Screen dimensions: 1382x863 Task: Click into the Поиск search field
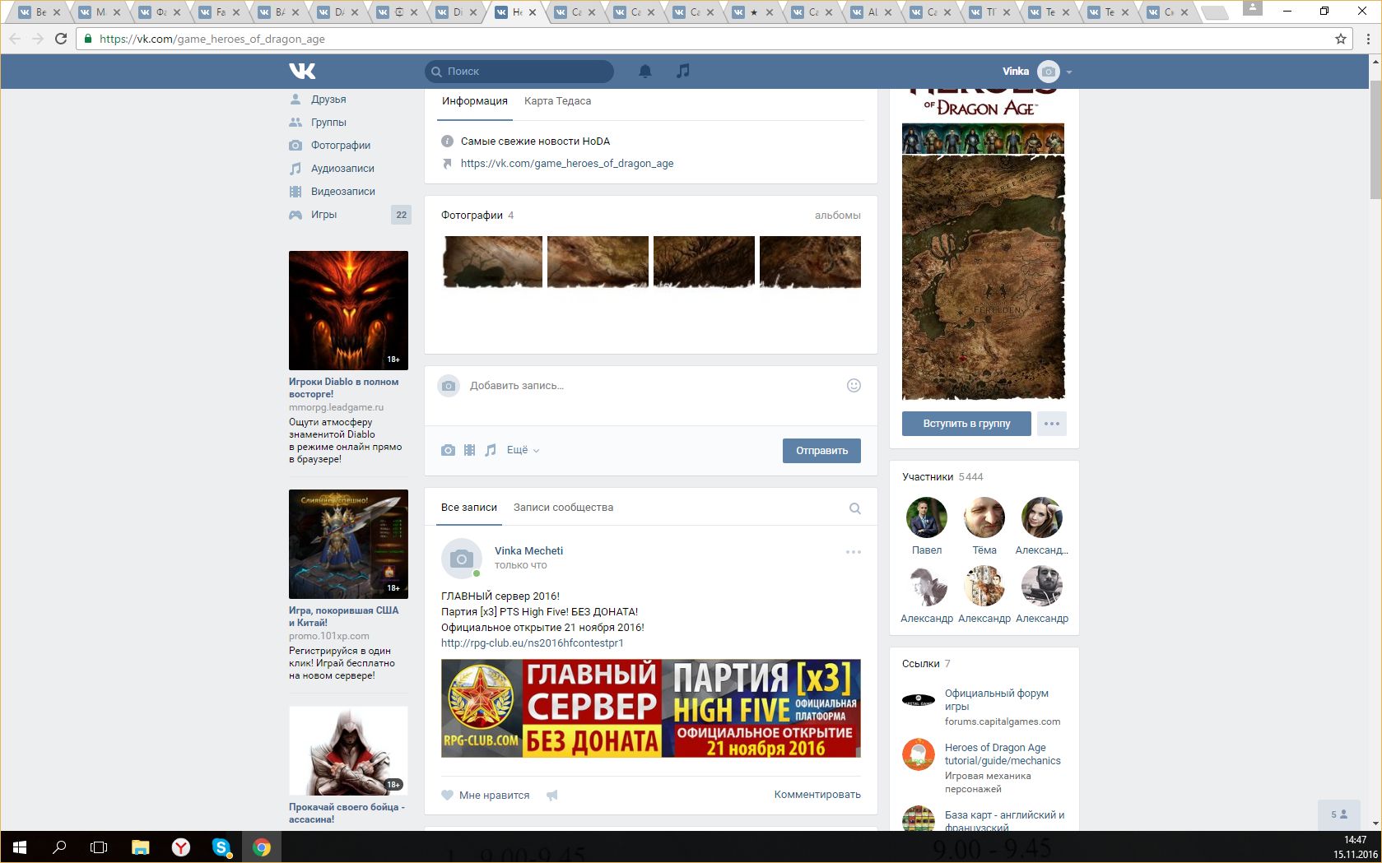point(519,72)
